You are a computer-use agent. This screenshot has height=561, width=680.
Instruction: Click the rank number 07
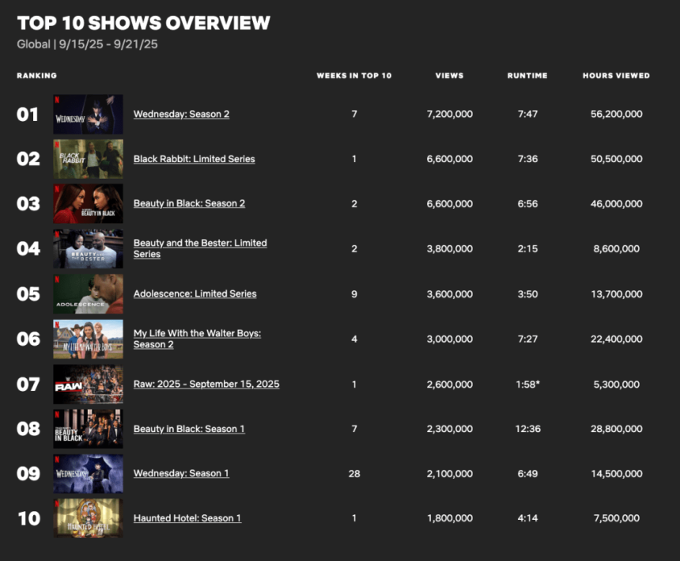[28, 385]
